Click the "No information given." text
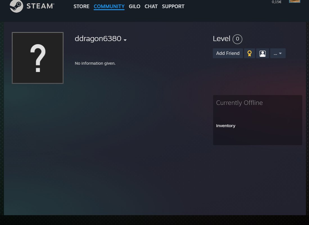The image size is (309, 225). tap(95, 63)
